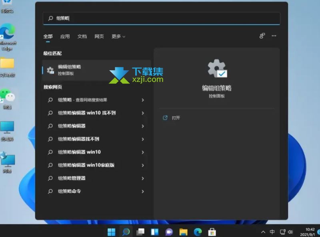This screenshot has height=237, width=320.
Task: Open the clock showing 10:42
Action: (x=308, y=232)
